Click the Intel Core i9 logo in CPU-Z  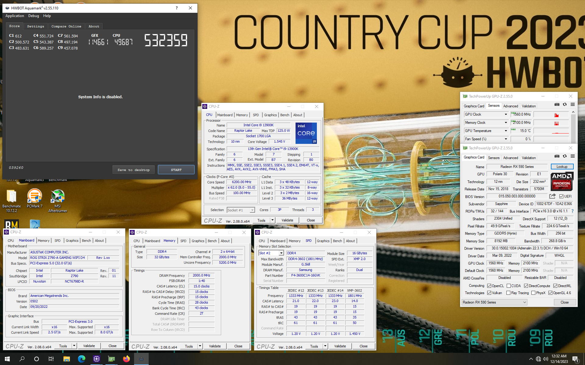pyautogui.click(x=306, y=133)
